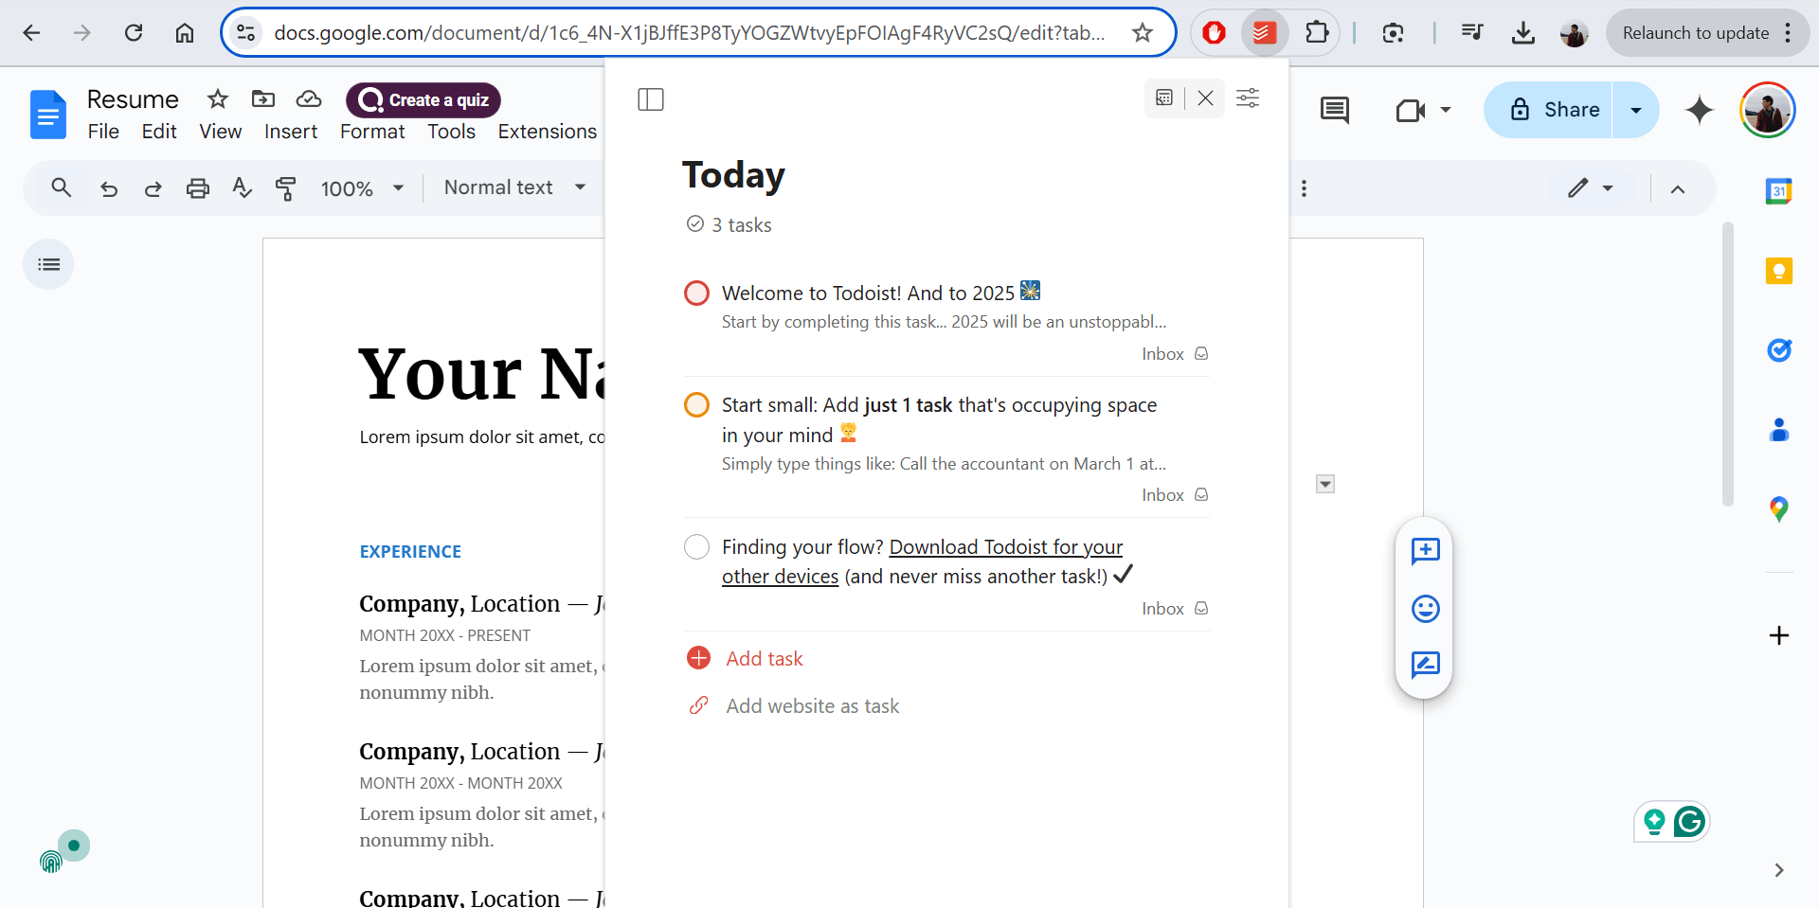Screen dimensions: 1819x908
Task: Show document outline button
Action: coord(48,264)
